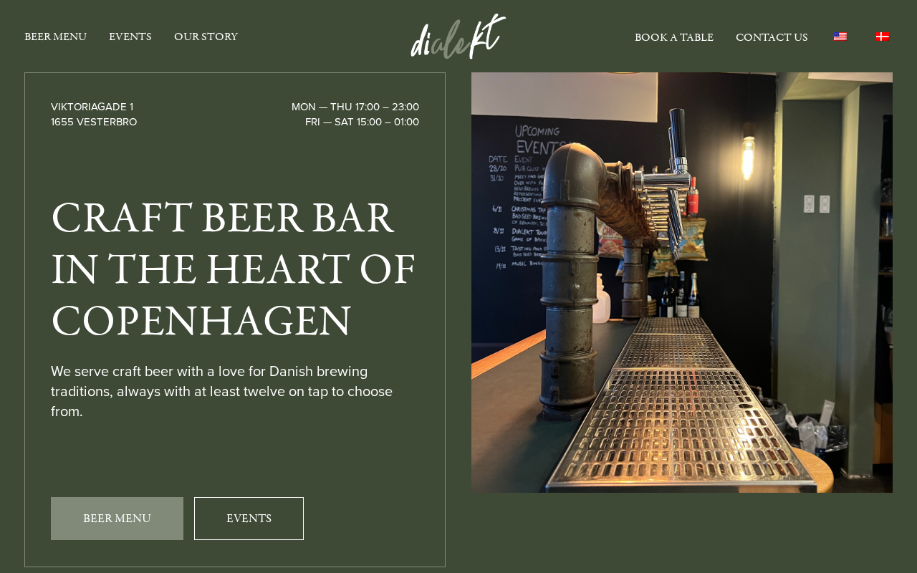Open EVENTS in the top navigation
Viewport: 917px width, 573px height.
[130, 37]
